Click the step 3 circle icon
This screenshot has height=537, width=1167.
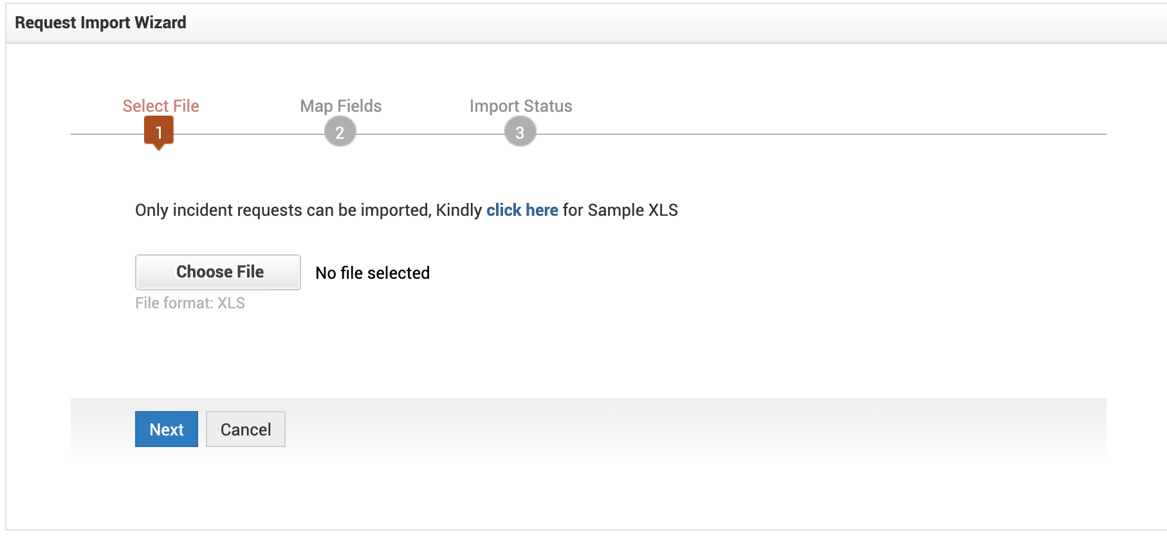pos(520,132)
